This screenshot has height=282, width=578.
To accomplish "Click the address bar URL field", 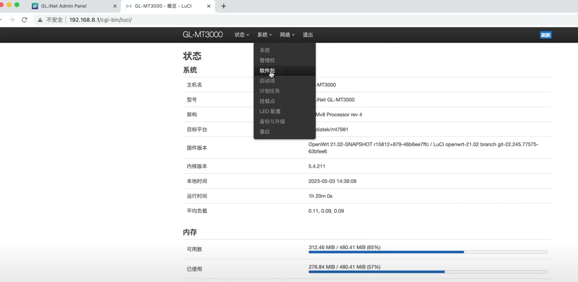I will point(305,20).
